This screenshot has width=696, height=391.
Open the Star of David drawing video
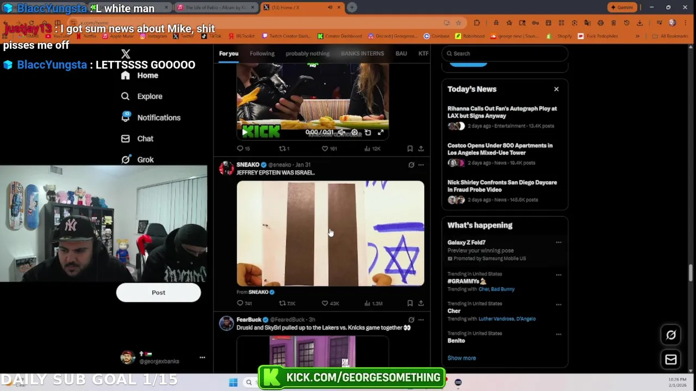330,234
